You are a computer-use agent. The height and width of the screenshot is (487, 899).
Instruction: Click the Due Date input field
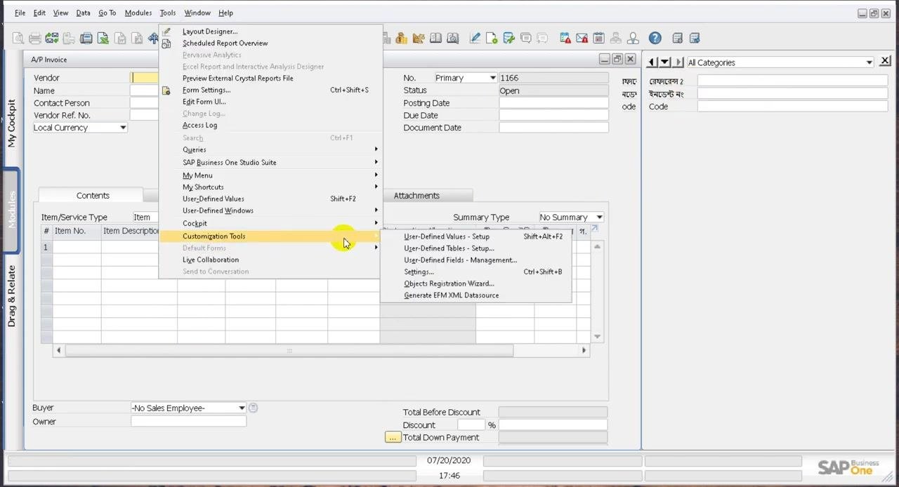553,115
